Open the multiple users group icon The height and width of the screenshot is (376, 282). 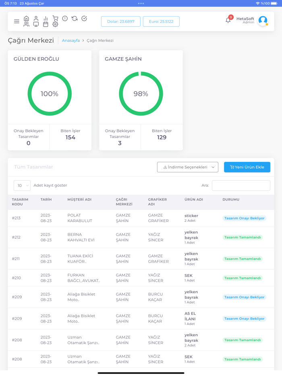(27, 24)
